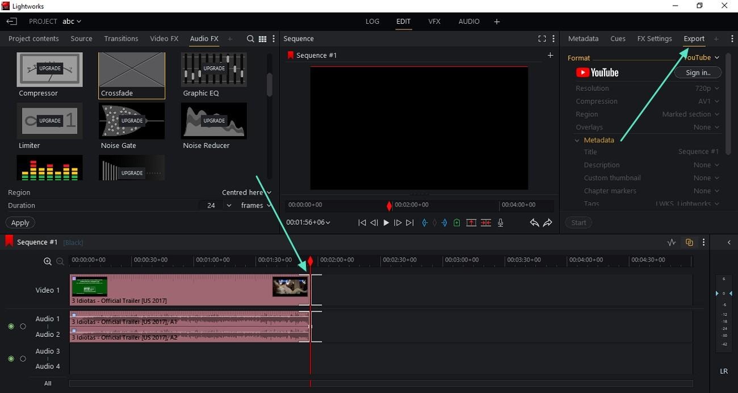Select the Crossfade effect thumbnail
This screenshot has width=738, height=393.
pos(132,69)
